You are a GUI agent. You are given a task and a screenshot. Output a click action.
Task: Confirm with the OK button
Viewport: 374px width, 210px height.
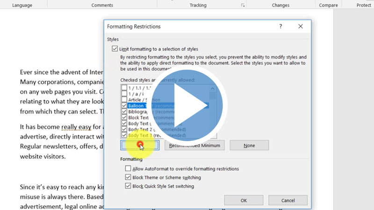(243, 200)
